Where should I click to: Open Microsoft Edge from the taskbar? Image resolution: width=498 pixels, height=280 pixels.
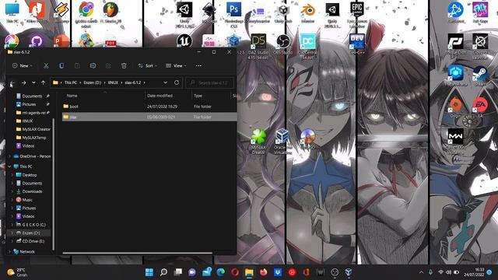pyautogui.click(x=221, y=272)
